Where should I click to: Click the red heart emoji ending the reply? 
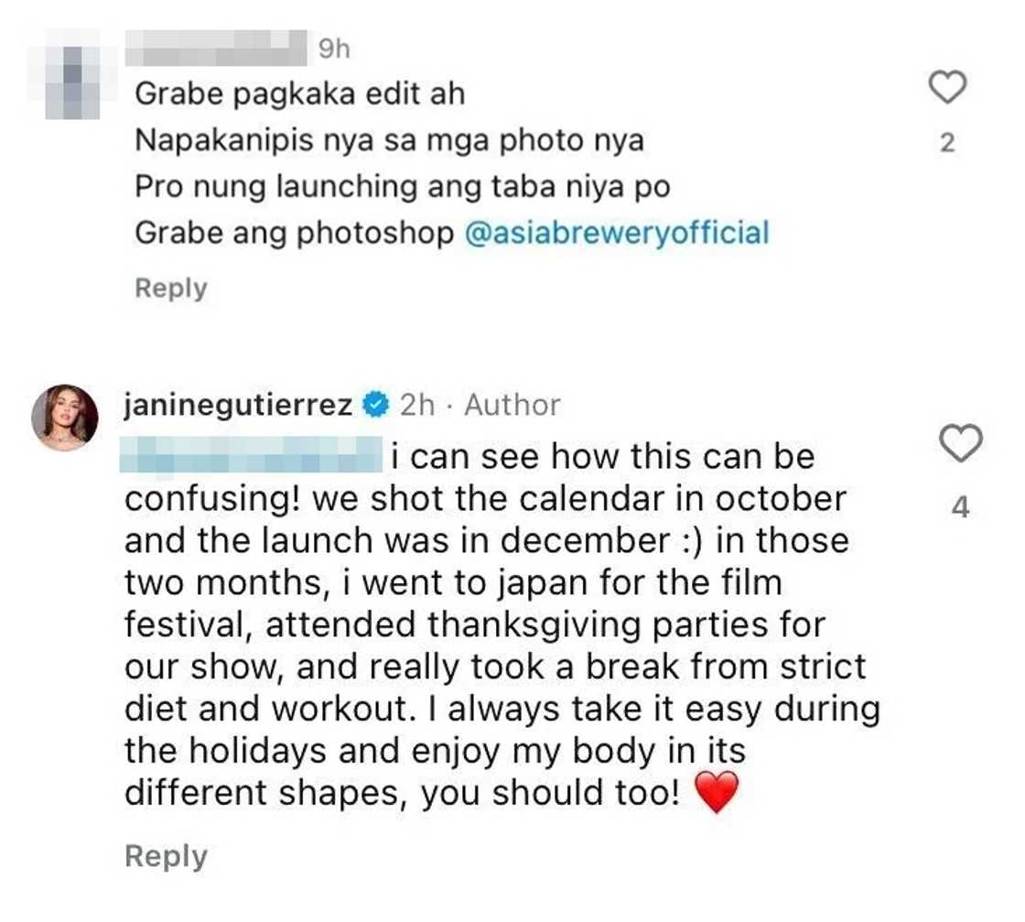717,793
